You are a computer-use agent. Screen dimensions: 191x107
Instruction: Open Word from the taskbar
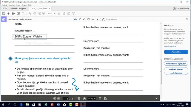click(58, 104)
